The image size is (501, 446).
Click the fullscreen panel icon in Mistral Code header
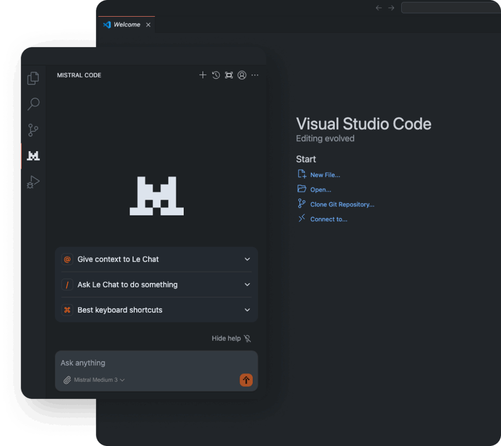pos(229,75)
